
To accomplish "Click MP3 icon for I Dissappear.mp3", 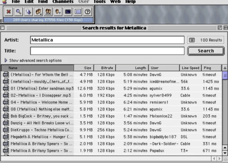I will click(6, 95).
